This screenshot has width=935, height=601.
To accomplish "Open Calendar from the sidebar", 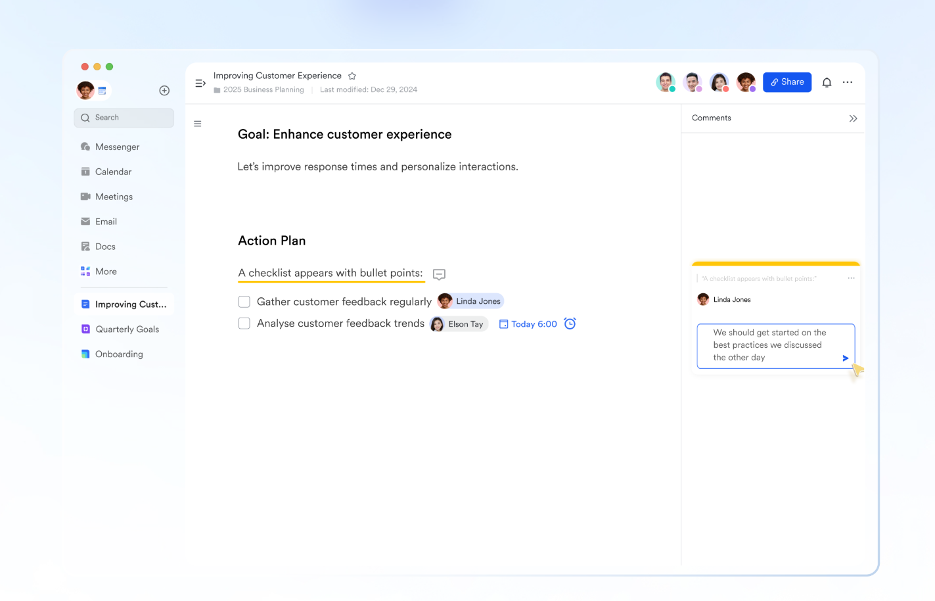I will coord(113,172).
